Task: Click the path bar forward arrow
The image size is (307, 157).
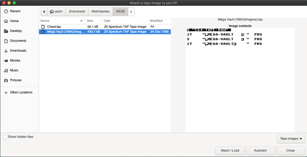Action: (131, 12)
